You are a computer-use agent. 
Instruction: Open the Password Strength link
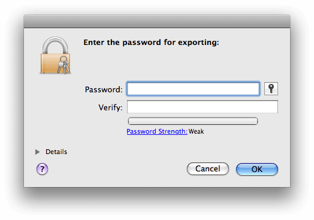tap(157, 131)
